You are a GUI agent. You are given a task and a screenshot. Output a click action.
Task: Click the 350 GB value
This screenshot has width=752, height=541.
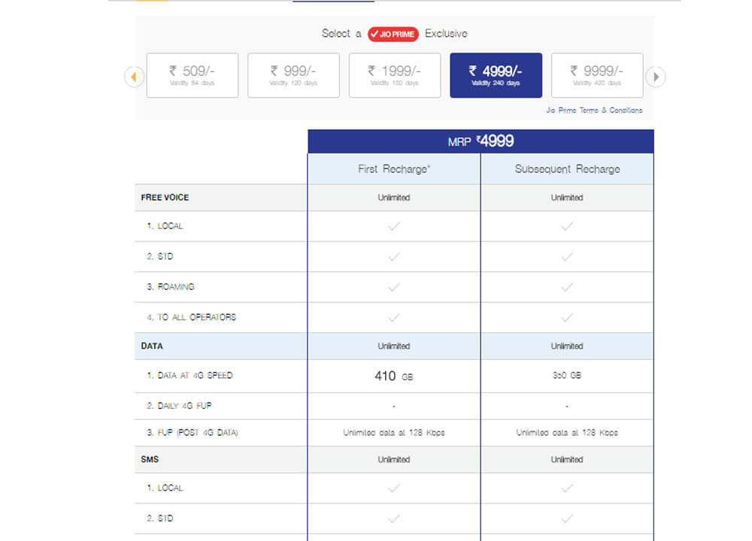click(567, 375)
